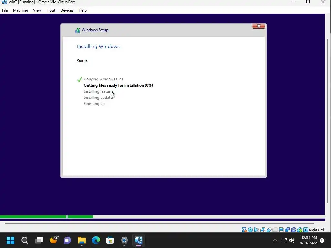Click the optical drive indicator icon
The image size is (331, 248).
[251, 230]
